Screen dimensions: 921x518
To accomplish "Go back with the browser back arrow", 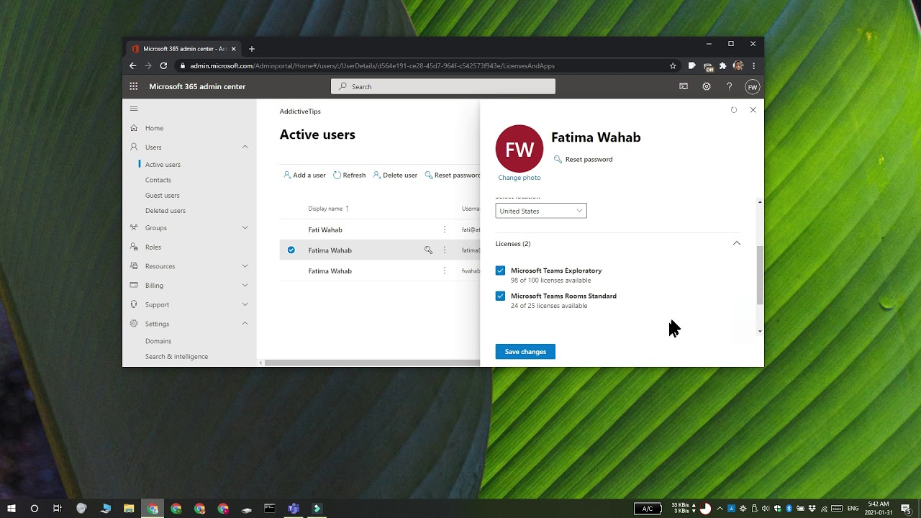I will coord(132,65).
